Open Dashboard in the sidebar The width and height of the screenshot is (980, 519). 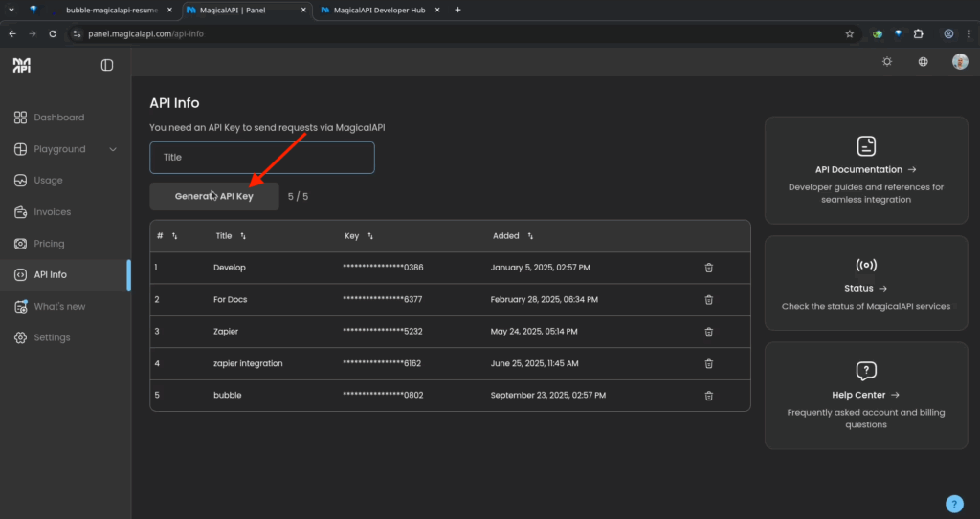tap(58, 118)
